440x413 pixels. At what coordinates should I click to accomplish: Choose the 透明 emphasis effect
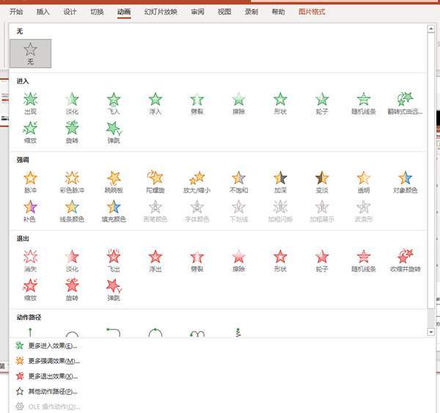pos(364,182)
